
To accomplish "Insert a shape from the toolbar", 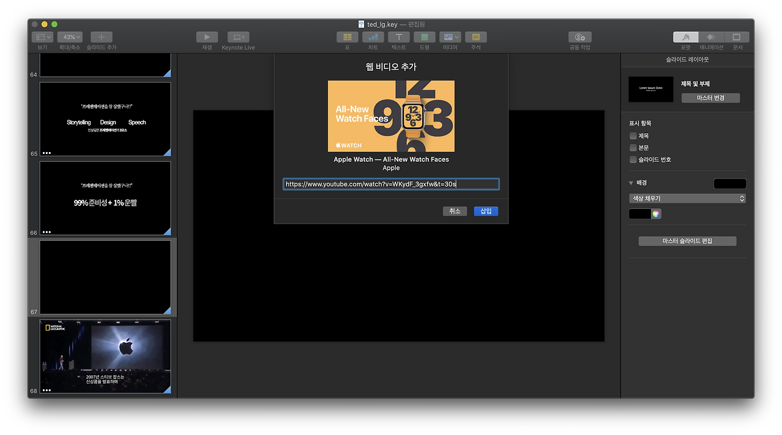I will point(425,37).
